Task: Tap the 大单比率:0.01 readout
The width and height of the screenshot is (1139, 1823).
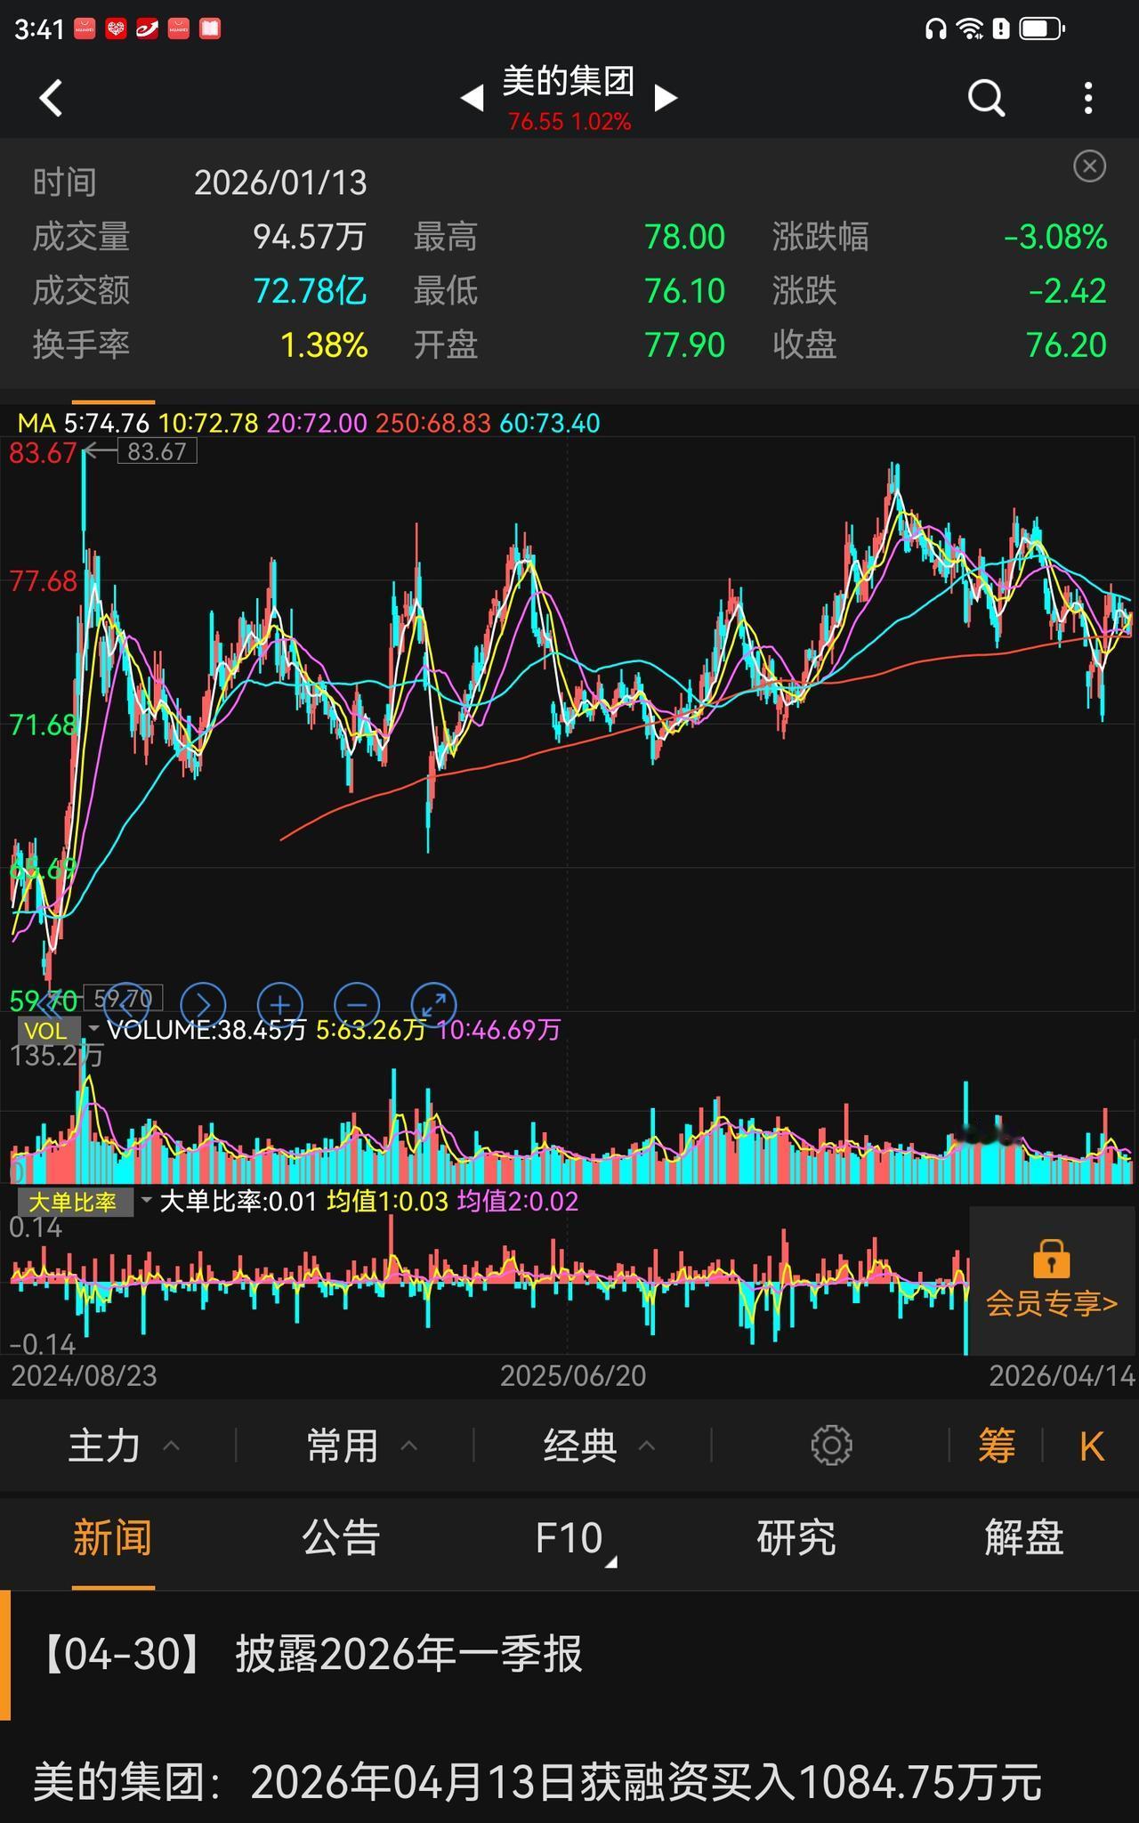Action: (x=238, y=1202)
